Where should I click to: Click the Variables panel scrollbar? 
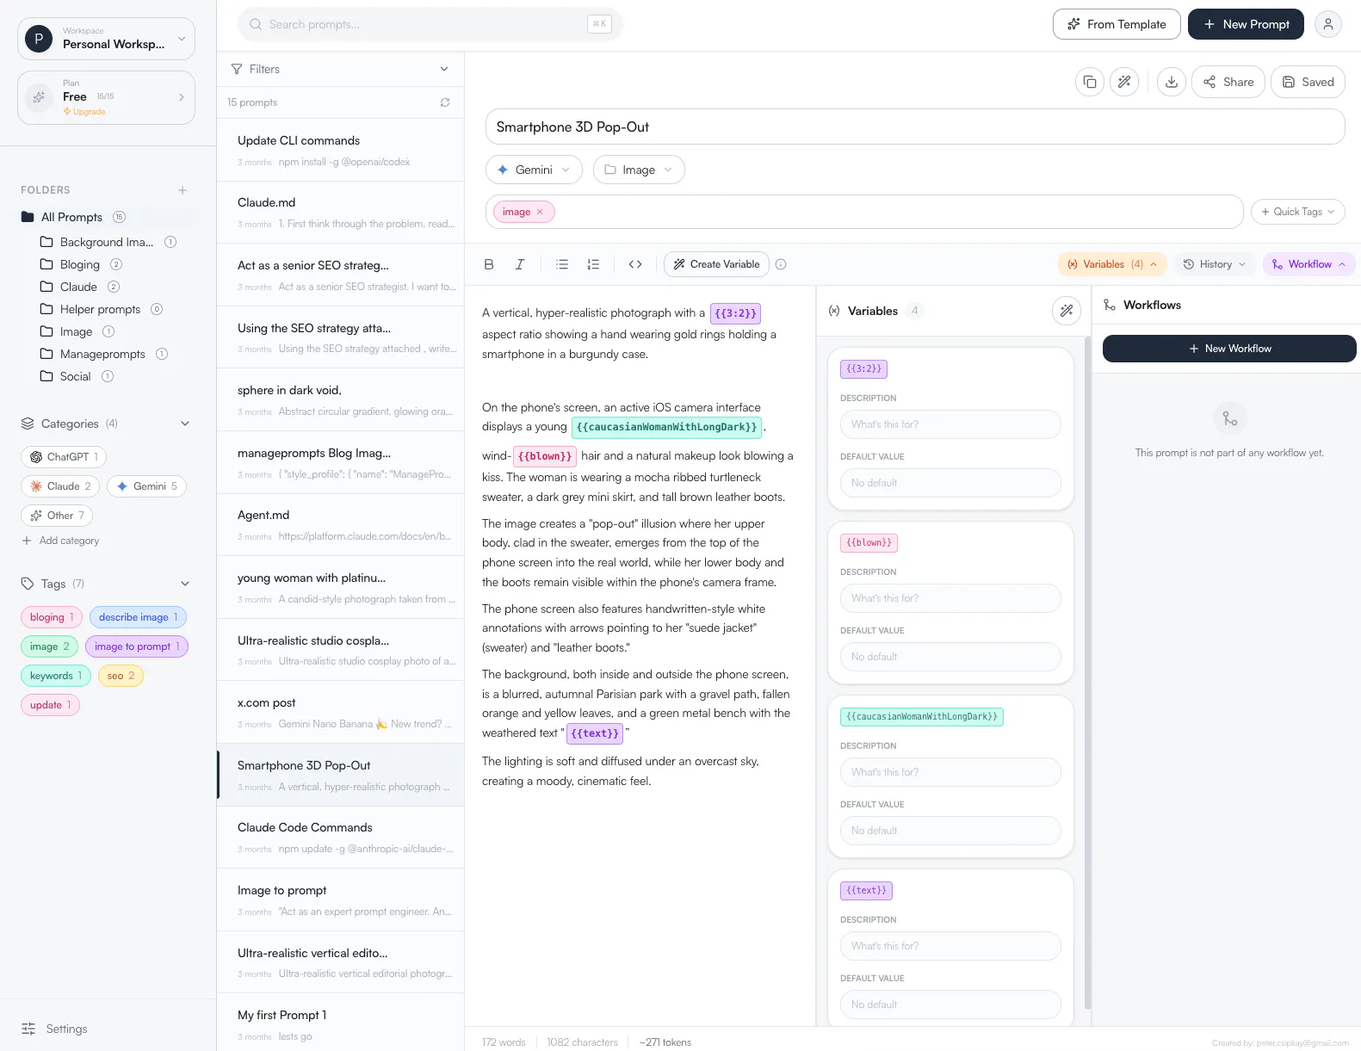click(1087, 671)
